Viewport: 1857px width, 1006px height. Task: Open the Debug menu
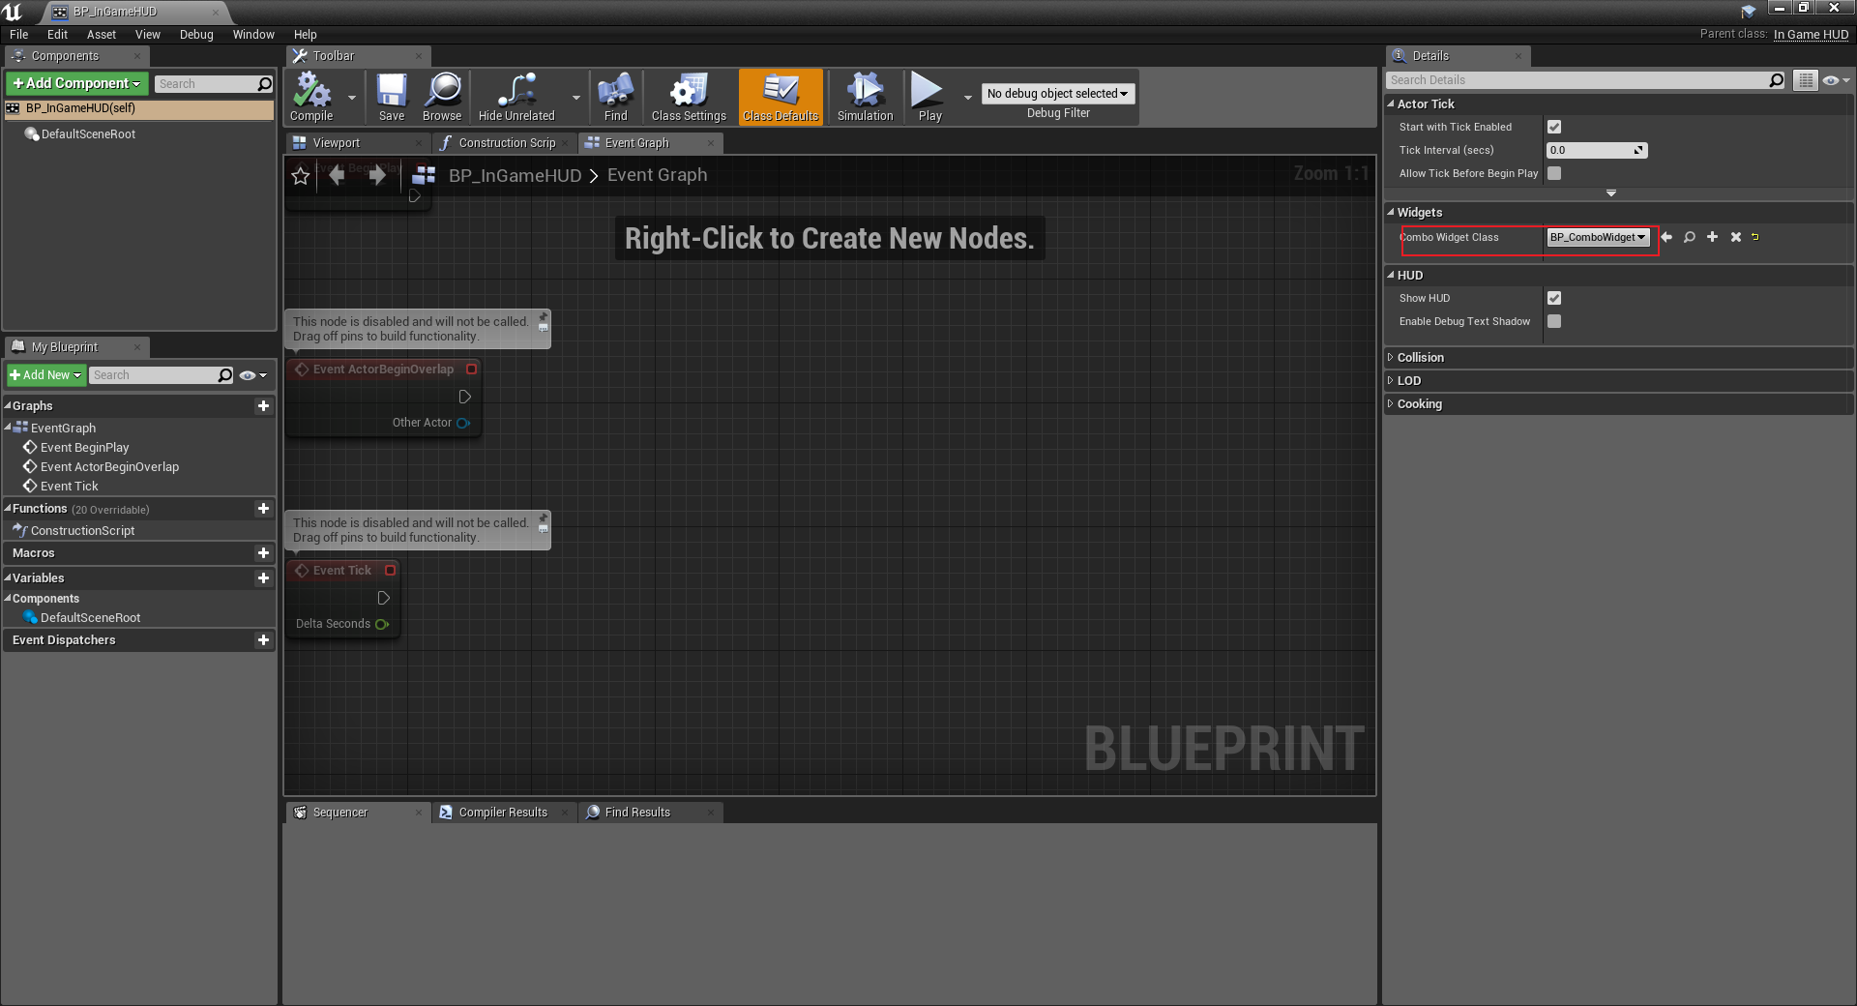[196, 34]
